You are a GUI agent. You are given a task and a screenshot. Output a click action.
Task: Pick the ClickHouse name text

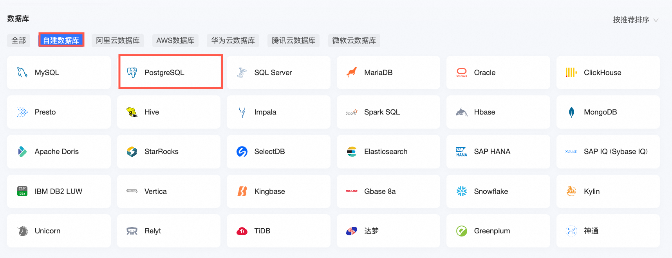click(603, 72)
